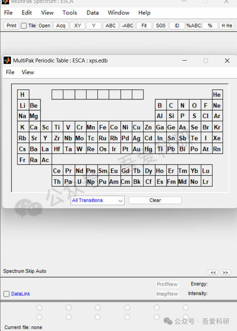Click the ID peak identification button
Image resolution: width=237 pixels, height=331 pixels.
click(x=177, y=26)
